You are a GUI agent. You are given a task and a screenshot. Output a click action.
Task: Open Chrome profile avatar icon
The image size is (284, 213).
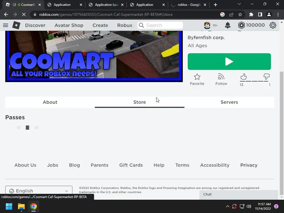(269, 14)
